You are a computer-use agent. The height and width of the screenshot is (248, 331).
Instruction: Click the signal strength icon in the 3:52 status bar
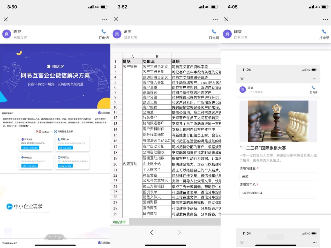[201, 7]
